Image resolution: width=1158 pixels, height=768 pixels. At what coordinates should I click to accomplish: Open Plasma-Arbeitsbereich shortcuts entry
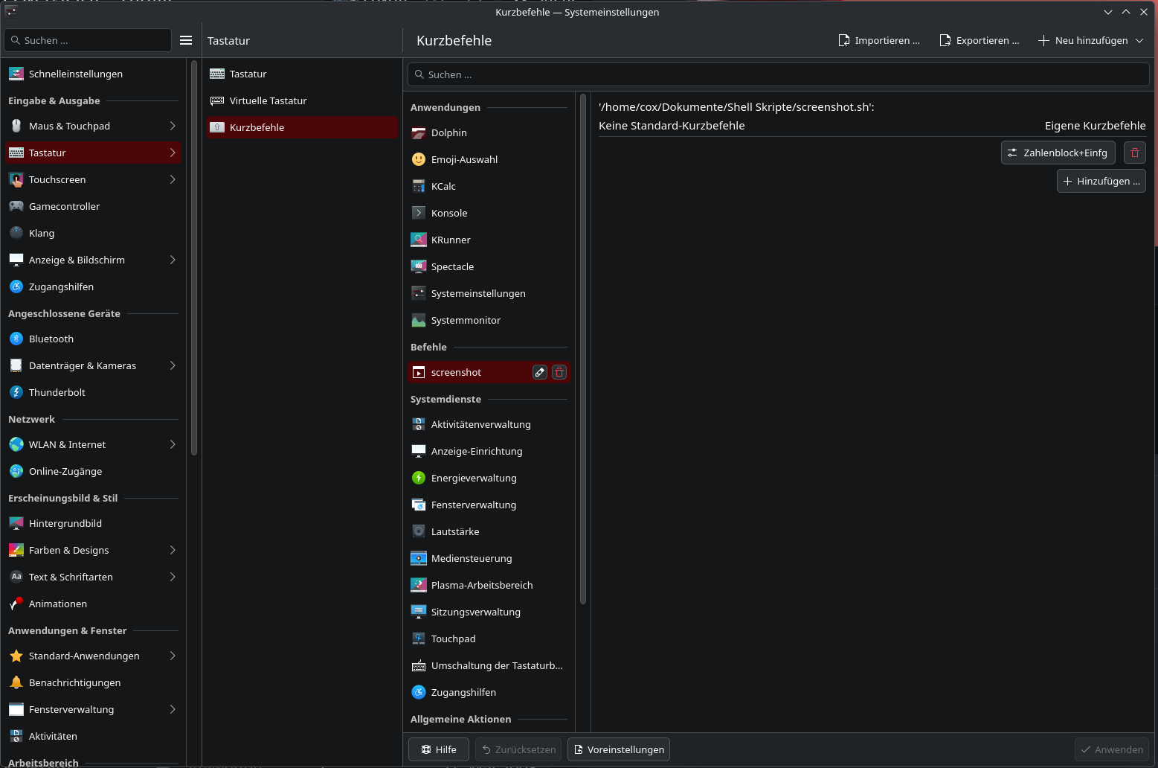click(489, 585)
